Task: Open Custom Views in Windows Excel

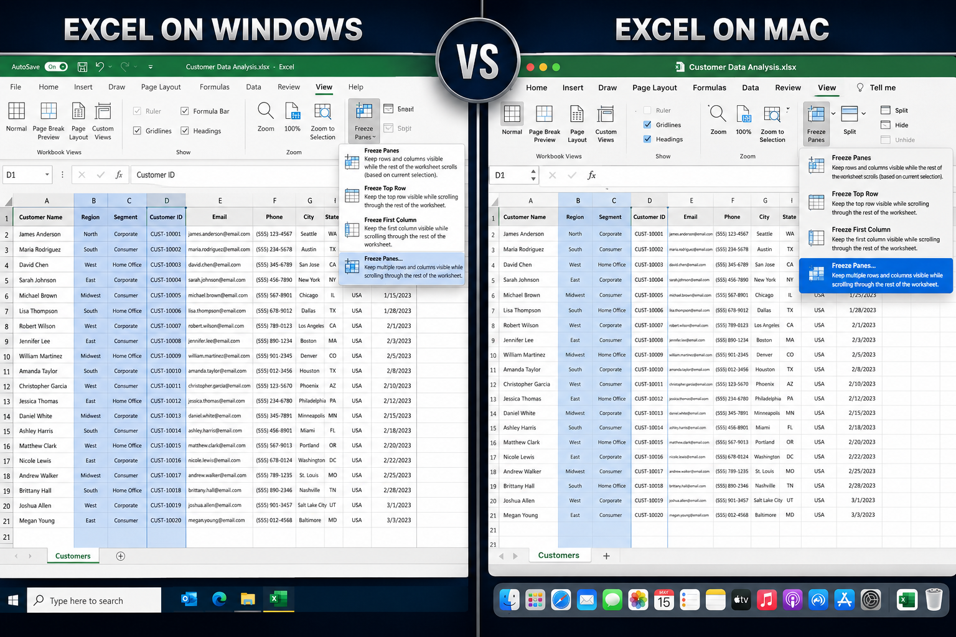Action: [103, 121]
